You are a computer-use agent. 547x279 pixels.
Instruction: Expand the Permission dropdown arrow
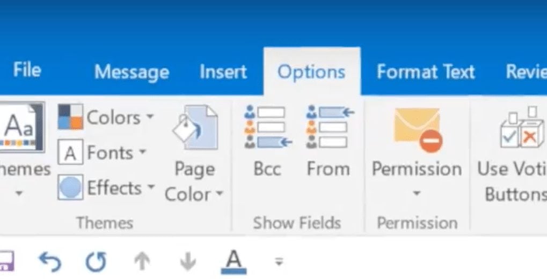417,193
